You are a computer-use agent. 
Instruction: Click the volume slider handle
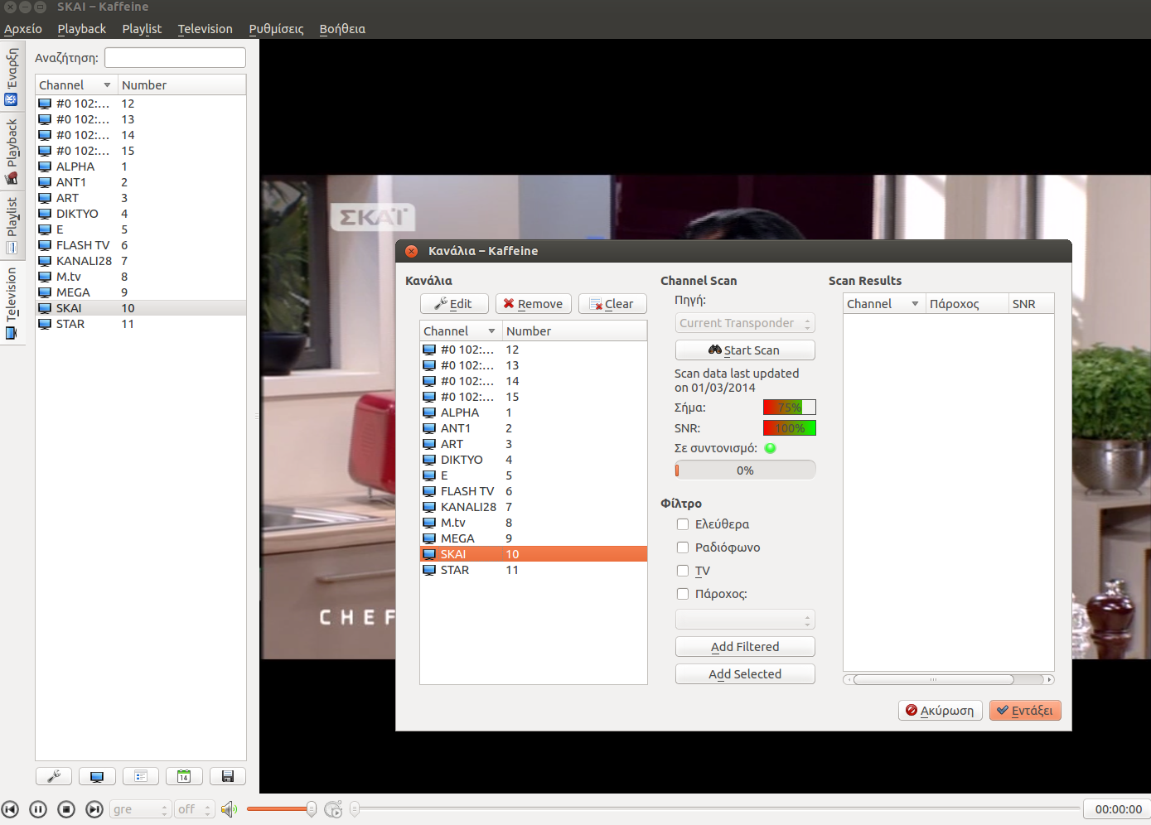[311, 809]
